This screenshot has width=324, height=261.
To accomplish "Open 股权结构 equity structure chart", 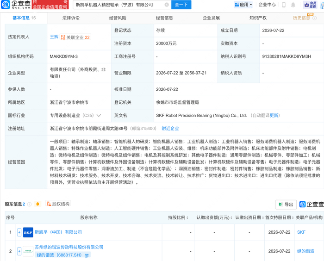I will tap(58, 204).
